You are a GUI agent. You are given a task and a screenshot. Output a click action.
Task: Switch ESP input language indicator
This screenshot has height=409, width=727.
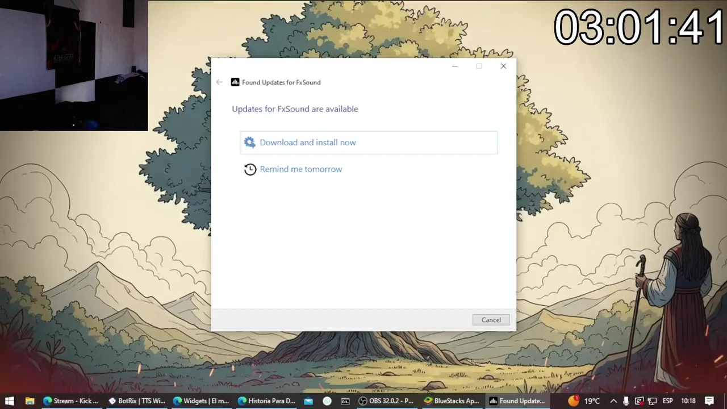(668, 401)
